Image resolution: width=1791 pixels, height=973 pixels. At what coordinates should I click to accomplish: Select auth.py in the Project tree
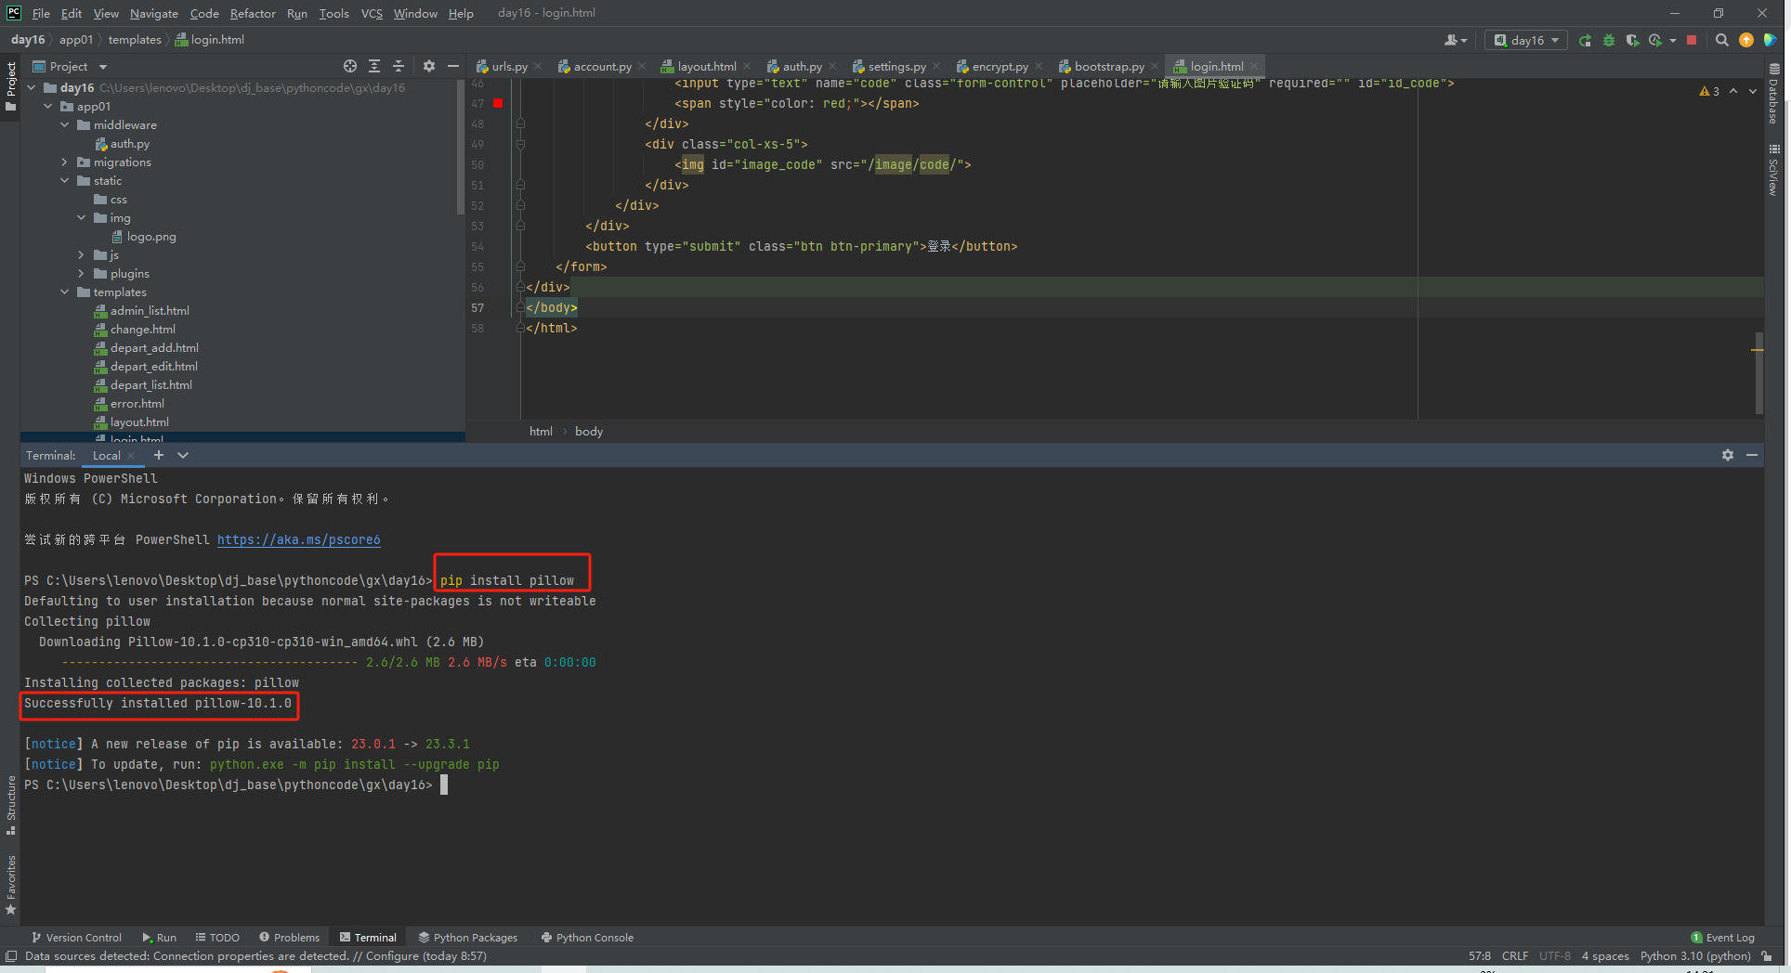point(129,144)
